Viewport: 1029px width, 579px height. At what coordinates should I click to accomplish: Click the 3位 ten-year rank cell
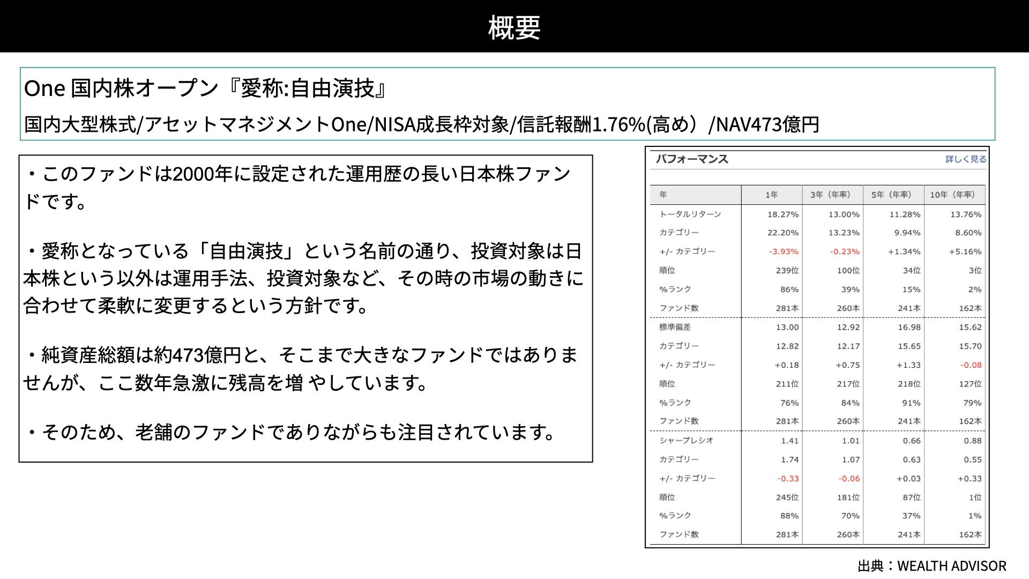pyautogui.click(x=975, y=271)
